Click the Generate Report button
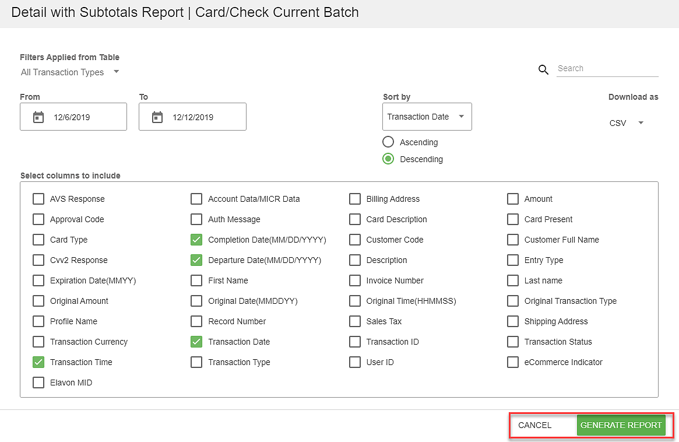Screen dimensions: 679x442 coord(621,425)
